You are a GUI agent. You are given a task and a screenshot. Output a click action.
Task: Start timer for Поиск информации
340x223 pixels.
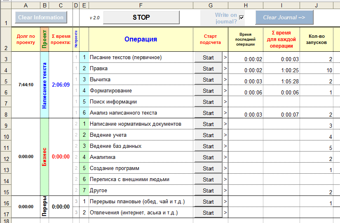pos(208,102)
